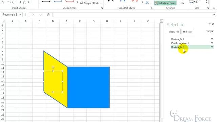Image resolution: width=217 pixels, height=122 pixels.
Task: Pick the arc shape in Insert Shapes
Action: tap(8, 2)
